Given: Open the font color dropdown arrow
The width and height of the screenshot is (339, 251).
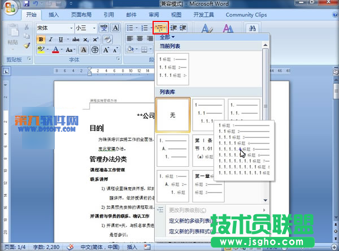Looking at the screenshot, I should 62,50.
